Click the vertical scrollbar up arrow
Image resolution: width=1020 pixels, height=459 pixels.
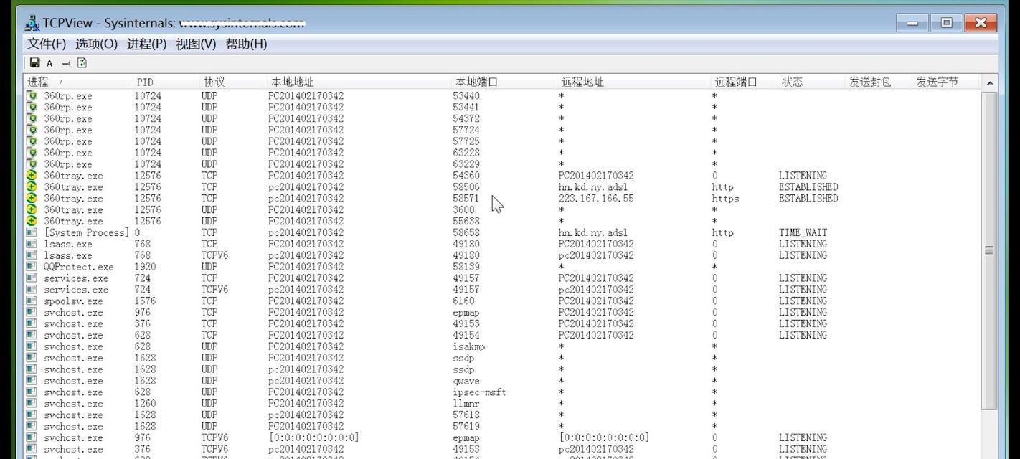(989, 82)
